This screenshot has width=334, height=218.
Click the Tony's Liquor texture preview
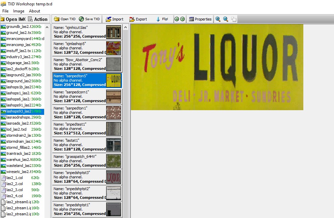217,67
